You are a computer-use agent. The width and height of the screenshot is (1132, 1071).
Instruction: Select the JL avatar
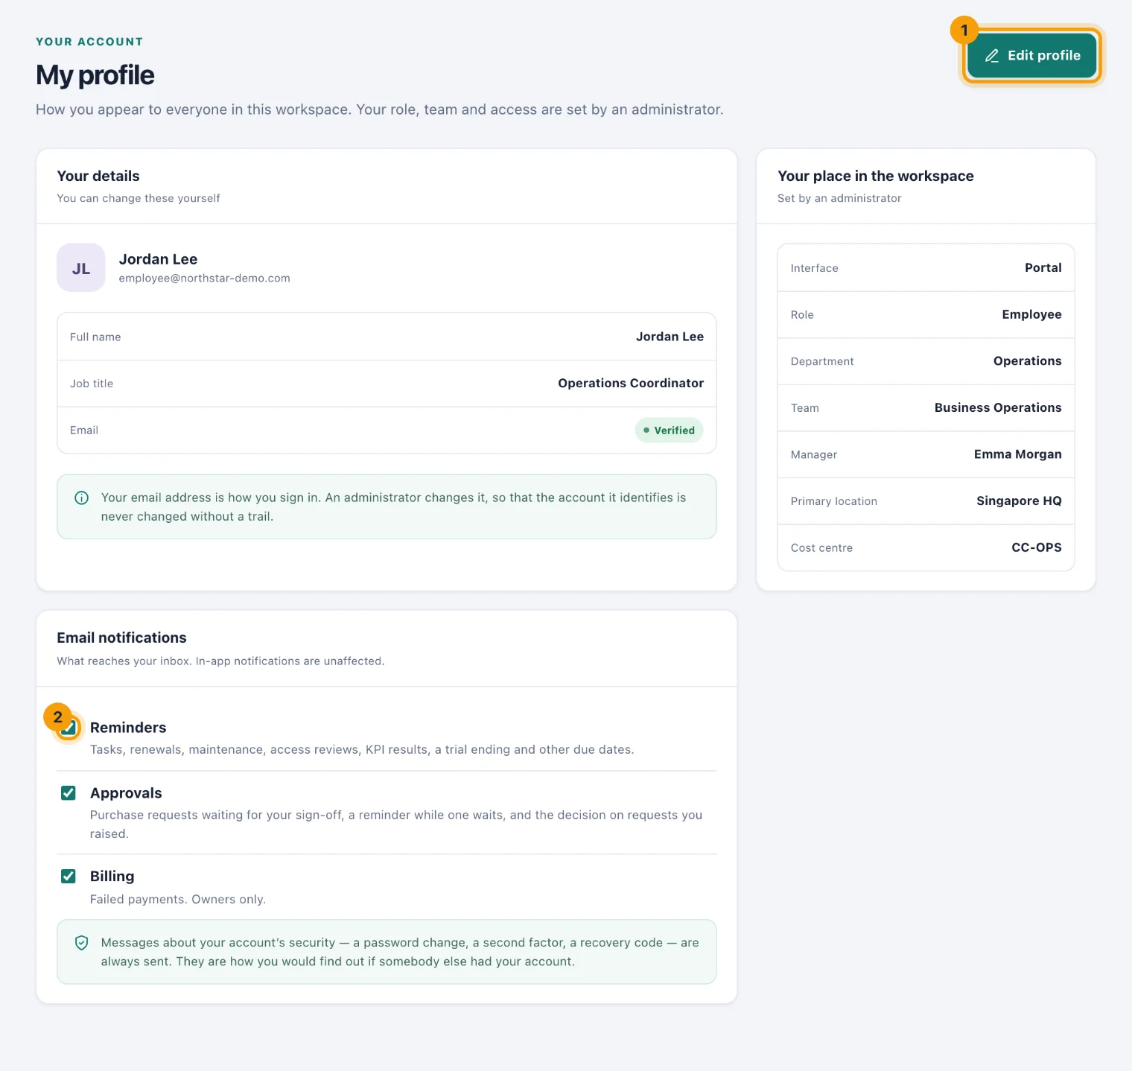[x=81, y=268]
